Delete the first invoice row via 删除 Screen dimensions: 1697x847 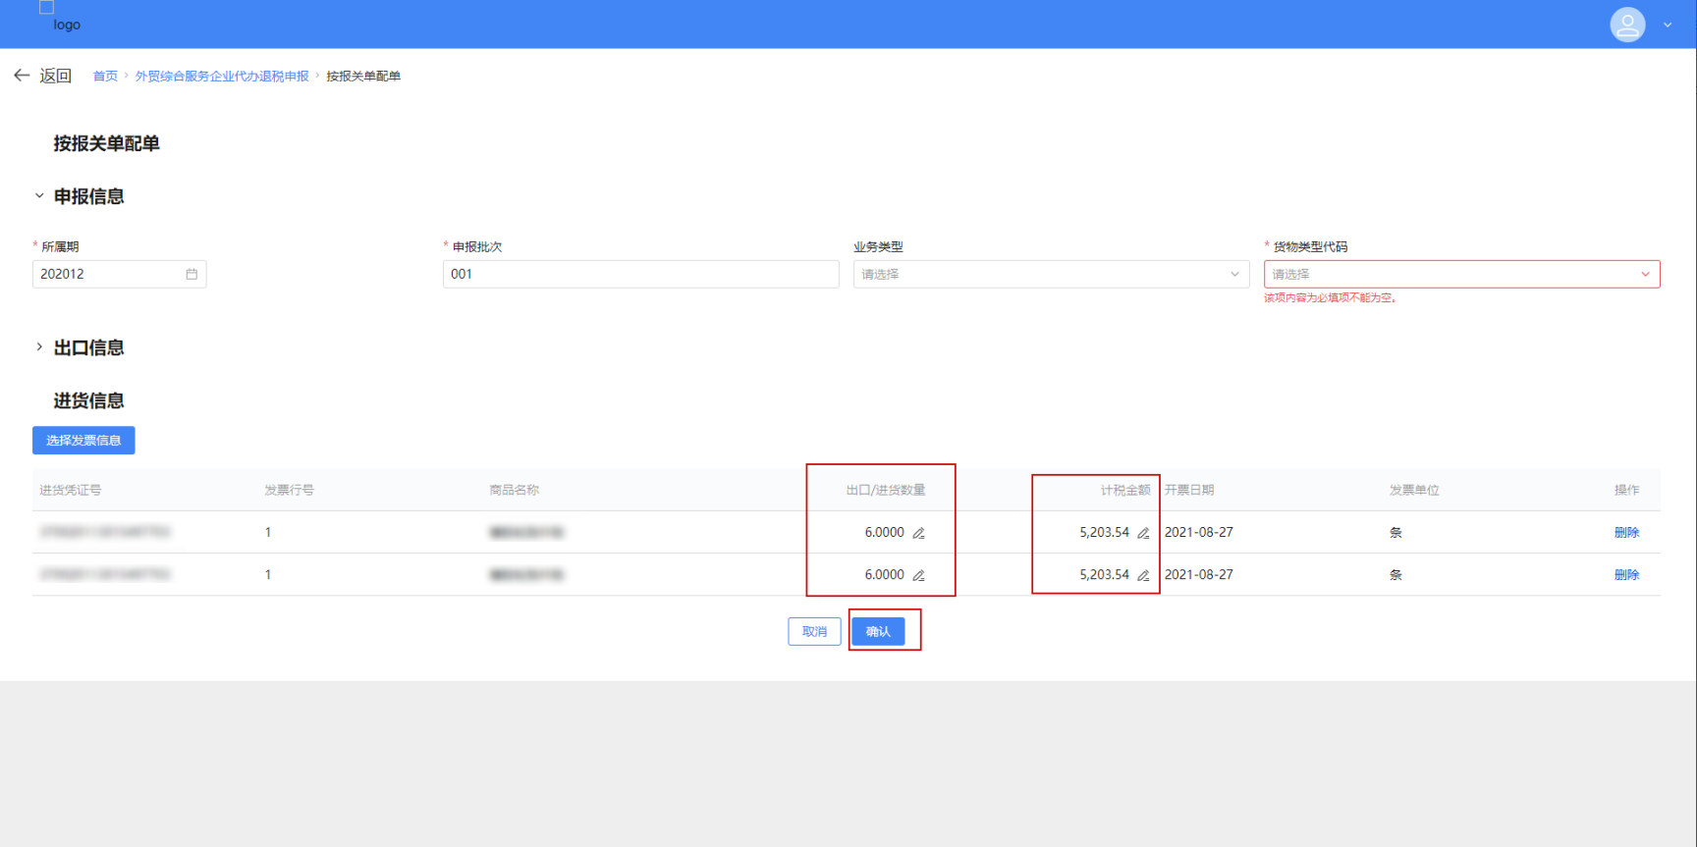pos(1626,533)
